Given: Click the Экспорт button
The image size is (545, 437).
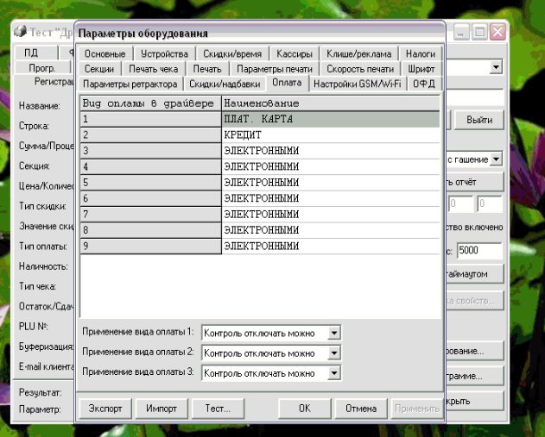Looking at the screenshot, I should [105, 408].
